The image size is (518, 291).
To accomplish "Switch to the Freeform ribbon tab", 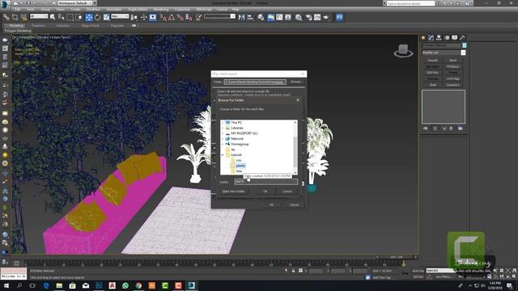I will [38, 25].
